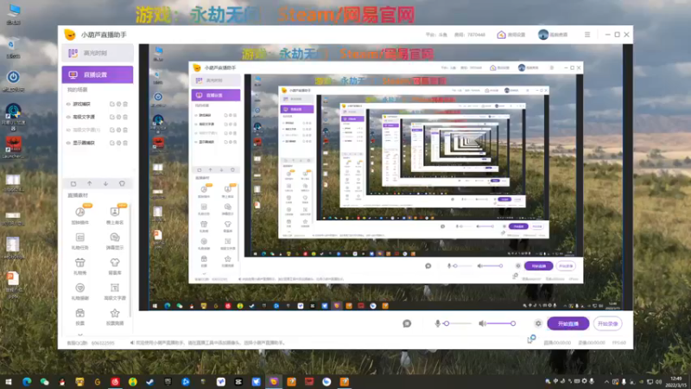Image resolution: width=691 pixels, height=389 pixels.
Task: Move selected source up with arrow
Action: click(x=90, y=183)
